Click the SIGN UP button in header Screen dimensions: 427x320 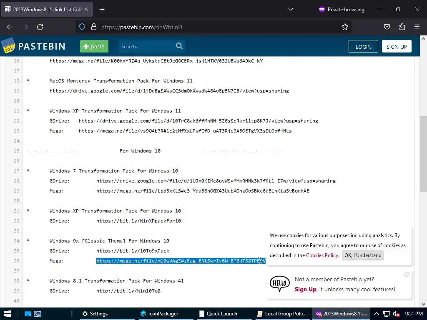tap(397, 47)
